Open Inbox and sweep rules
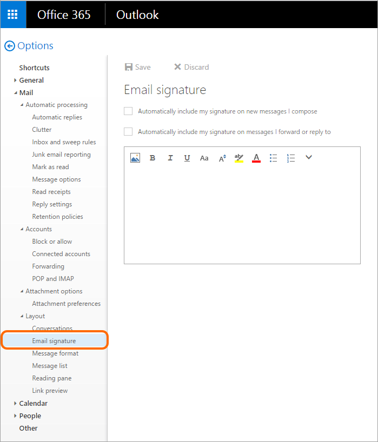Viewport: 378px width, 442px height. coord(64,142)
